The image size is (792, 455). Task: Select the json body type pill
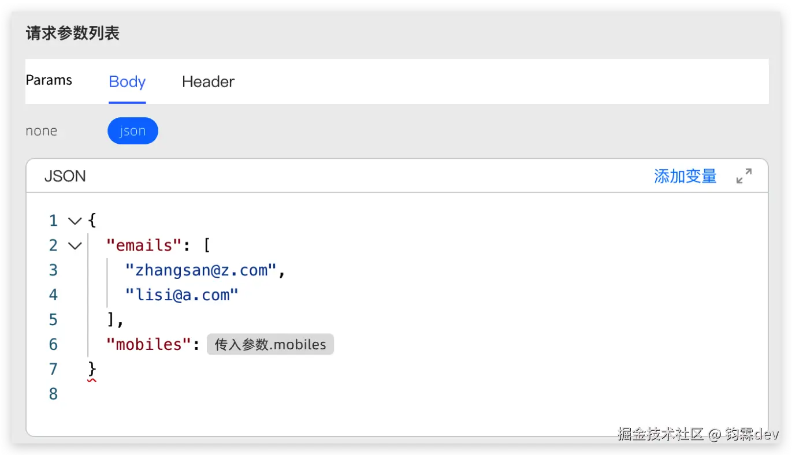coord(132,131)
